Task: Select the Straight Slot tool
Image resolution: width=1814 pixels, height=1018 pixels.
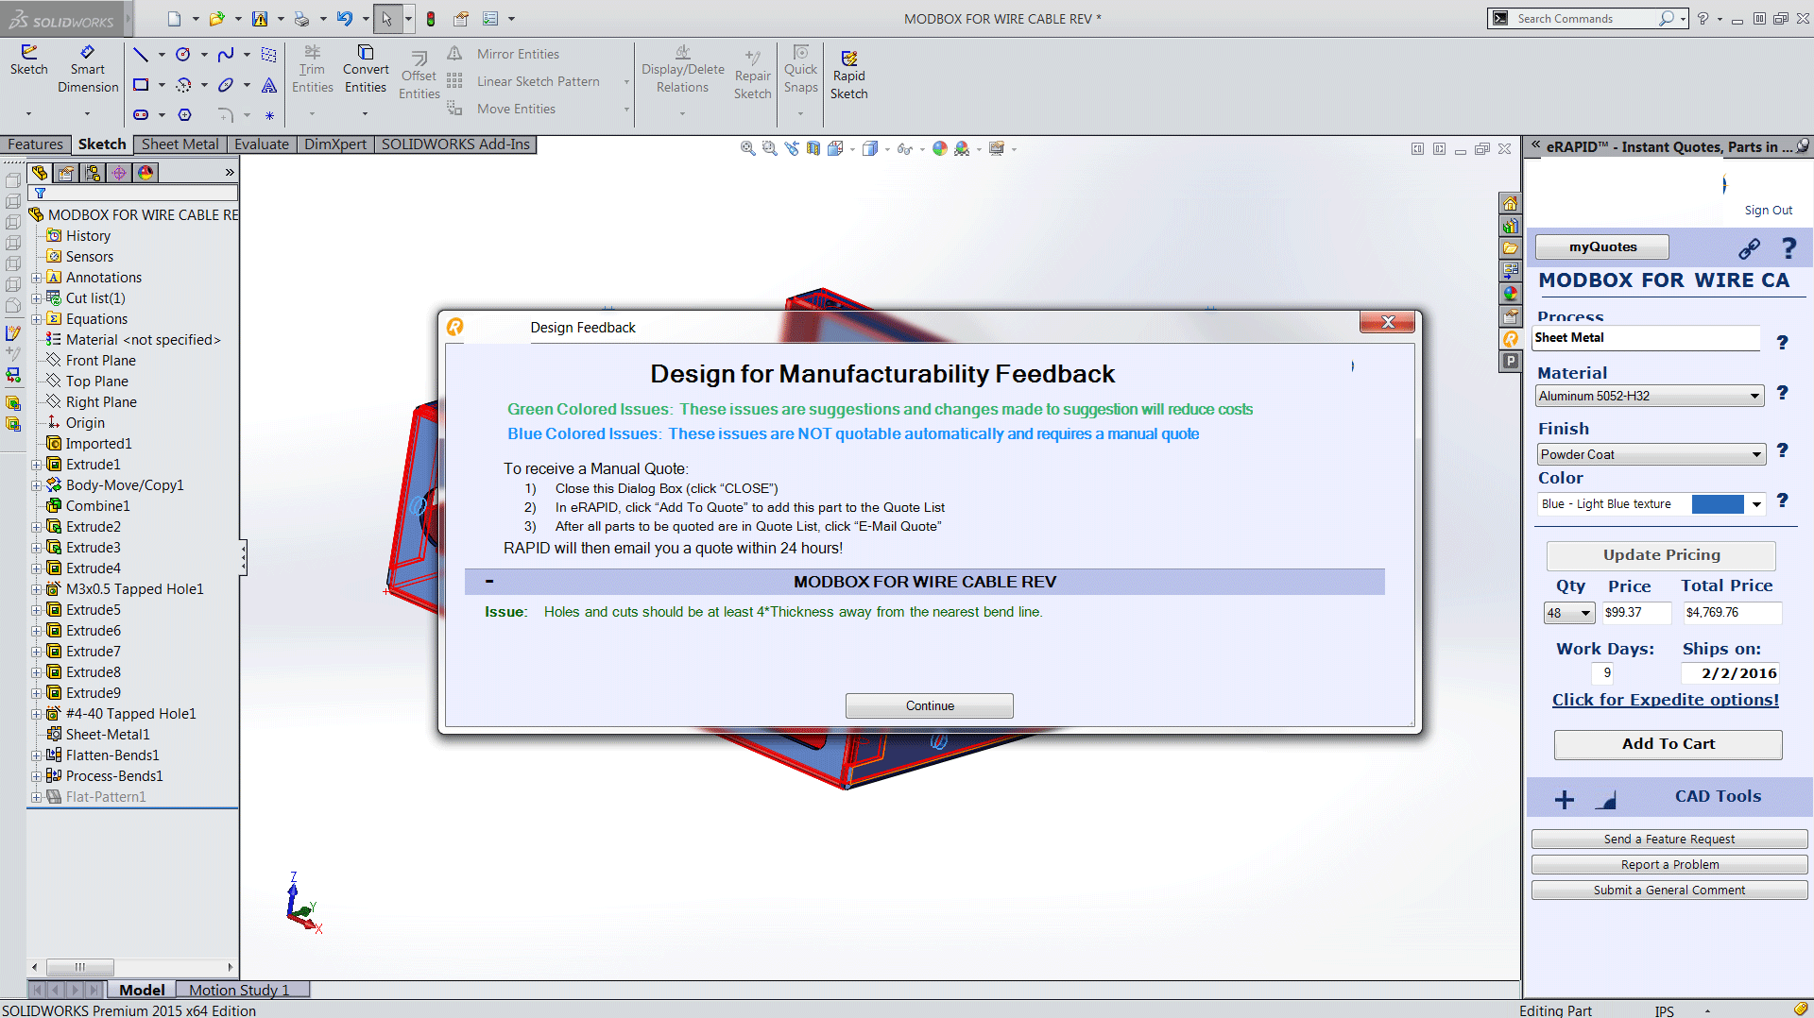Action: (x=141, y=114)
